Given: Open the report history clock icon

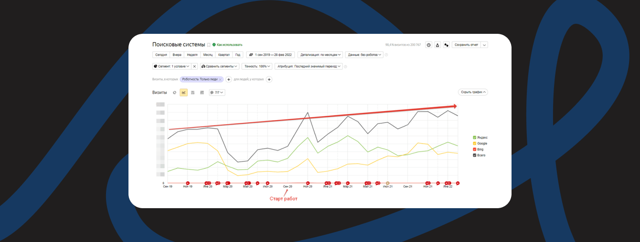Looking at the screenshot, I should 428,45.
